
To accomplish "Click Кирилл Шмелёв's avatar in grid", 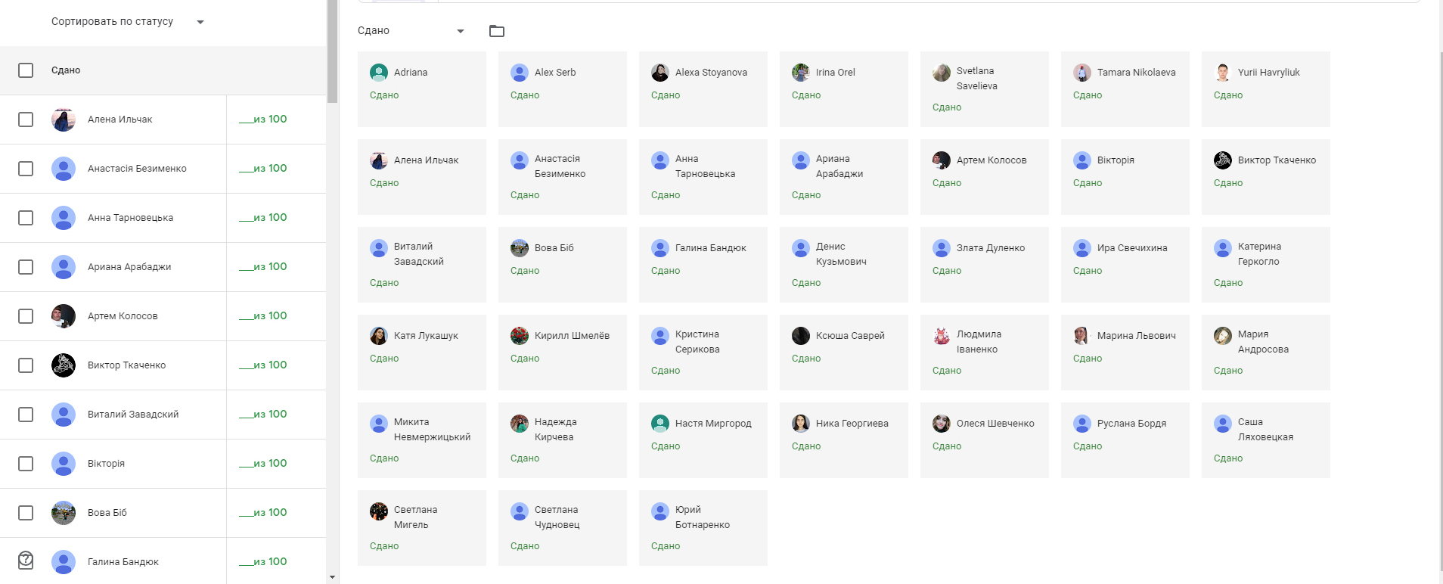I will click(520, 336).
